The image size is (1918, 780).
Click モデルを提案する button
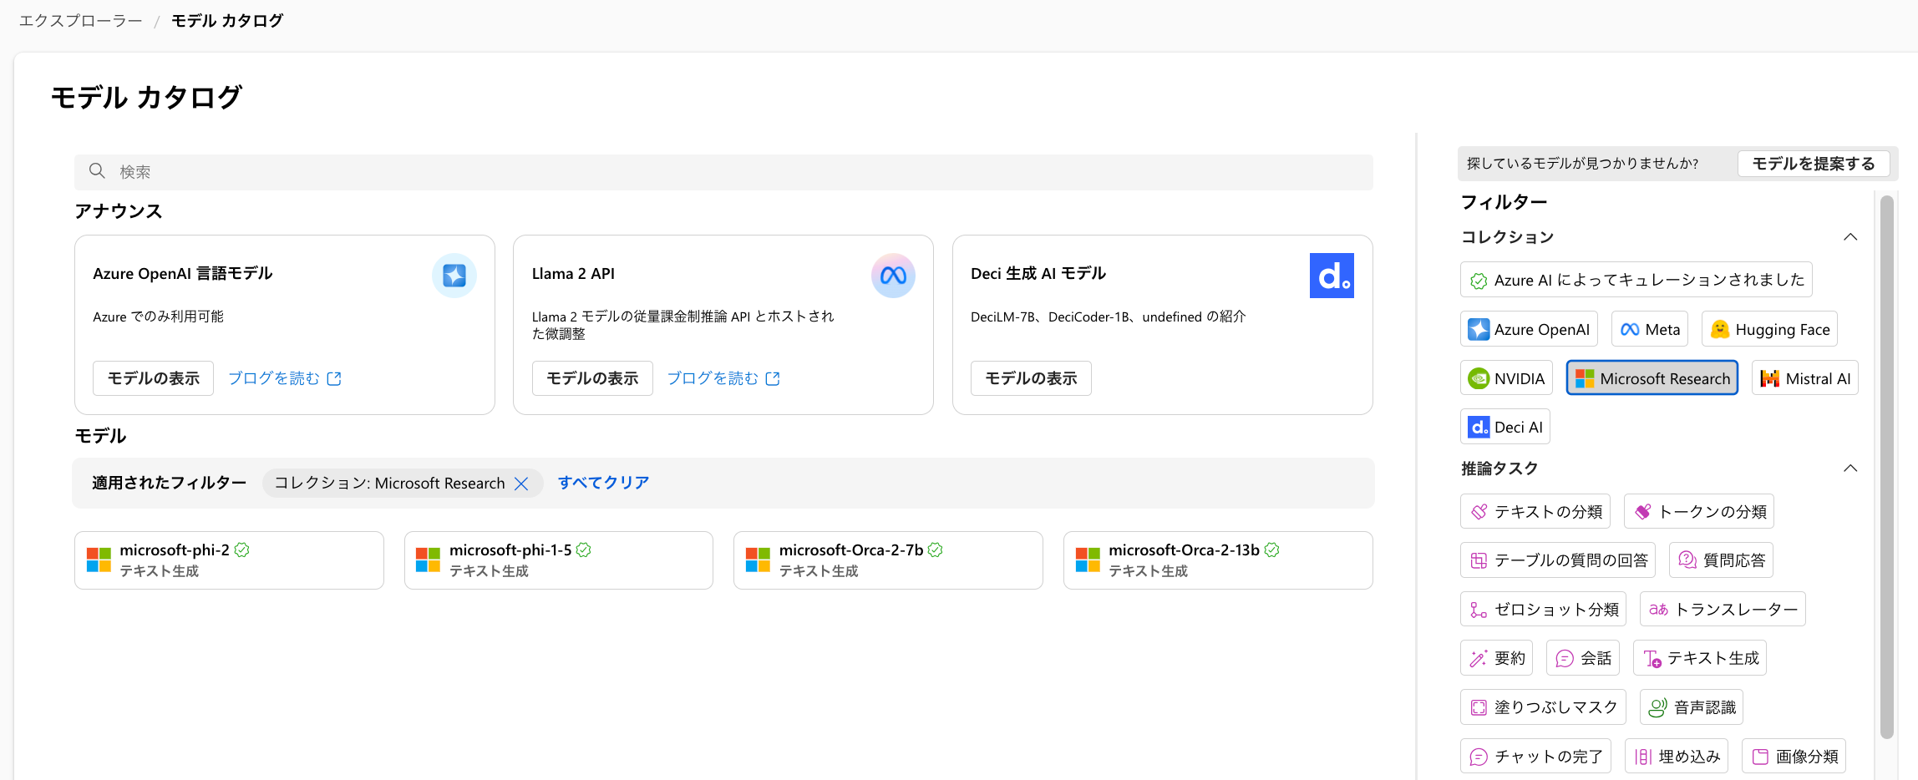click(1813, 164)
